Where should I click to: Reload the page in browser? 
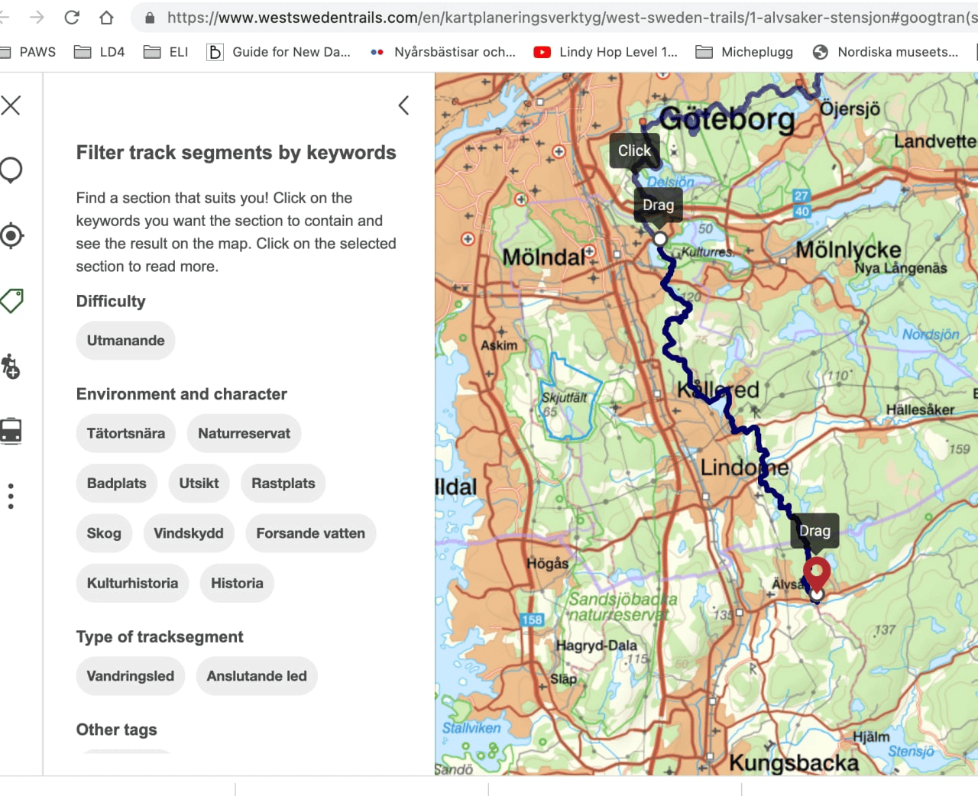coord(72,17)
